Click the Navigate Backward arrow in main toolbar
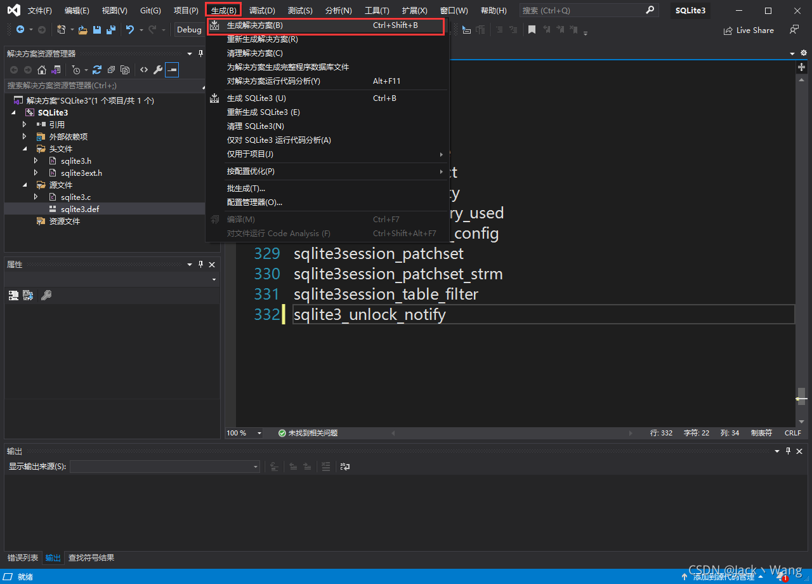 [x=20, y=30]
